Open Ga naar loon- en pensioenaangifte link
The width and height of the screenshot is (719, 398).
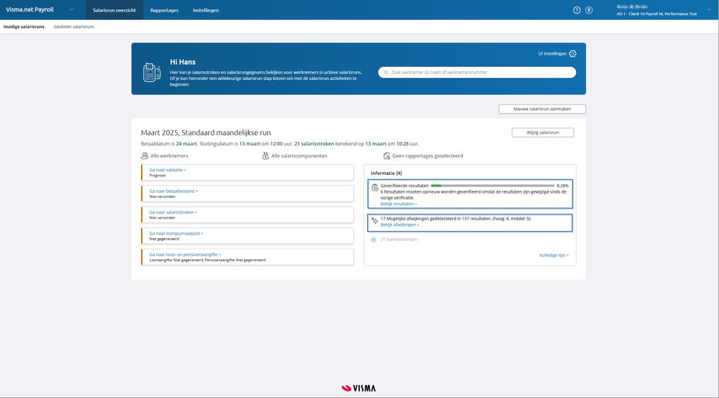185,255
